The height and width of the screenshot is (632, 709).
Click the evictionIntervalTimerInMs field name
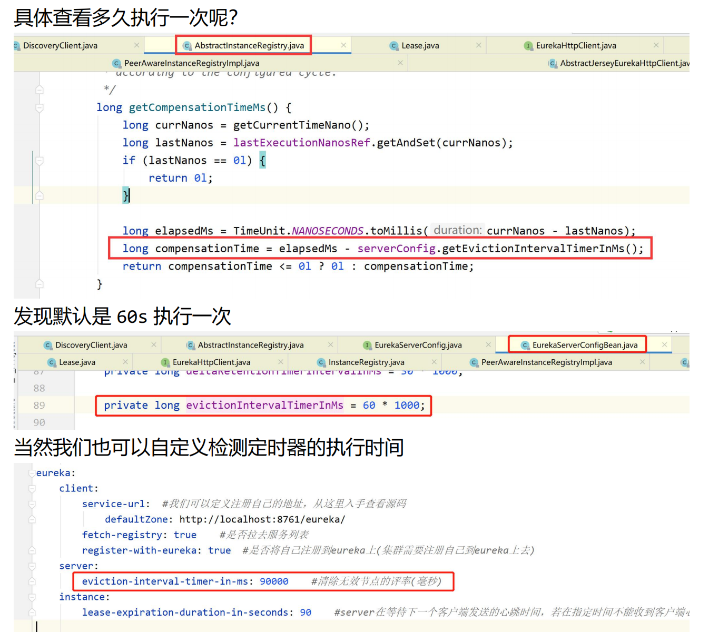[264, 405]
